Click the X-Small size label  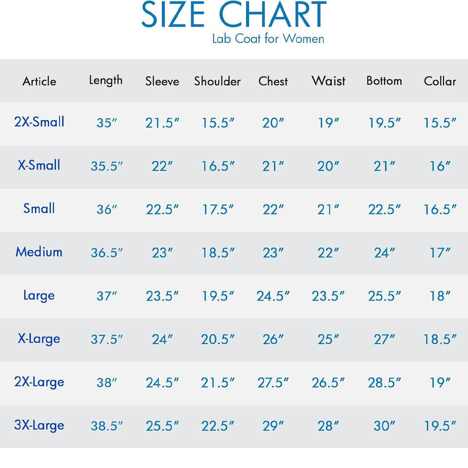point(39,165)
